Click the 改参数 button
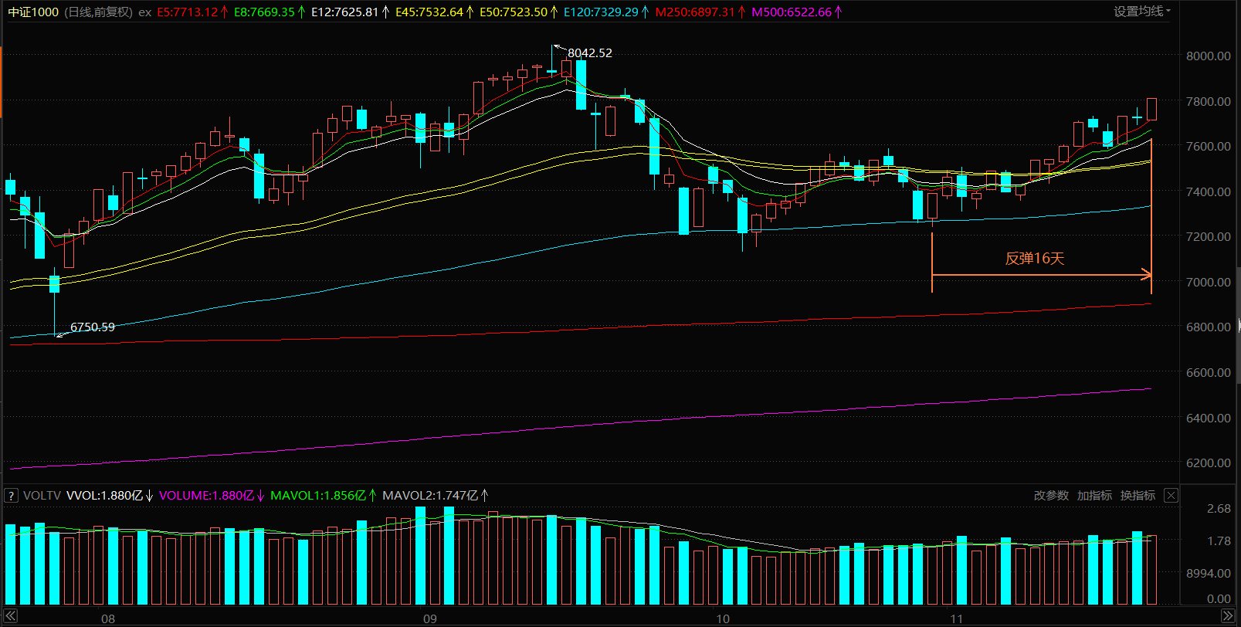The width and height of the screenshot is (1241, 627). (1051, 496)
